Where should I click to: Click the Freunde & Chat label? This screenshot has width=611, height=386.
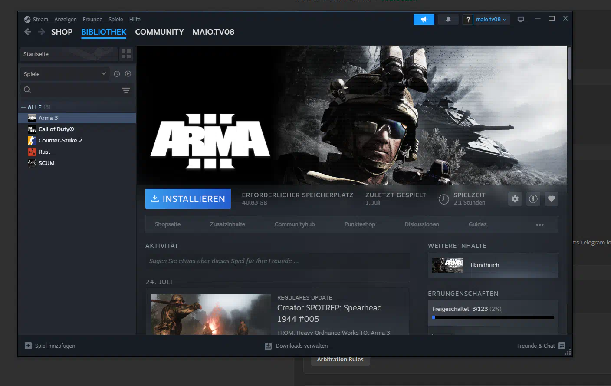536,346
